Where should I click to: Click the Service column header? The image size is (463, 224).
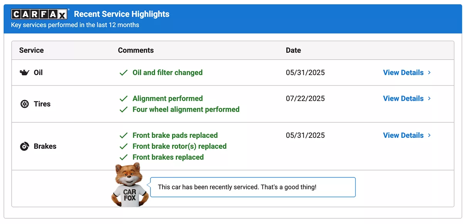[x=32, y=50]
